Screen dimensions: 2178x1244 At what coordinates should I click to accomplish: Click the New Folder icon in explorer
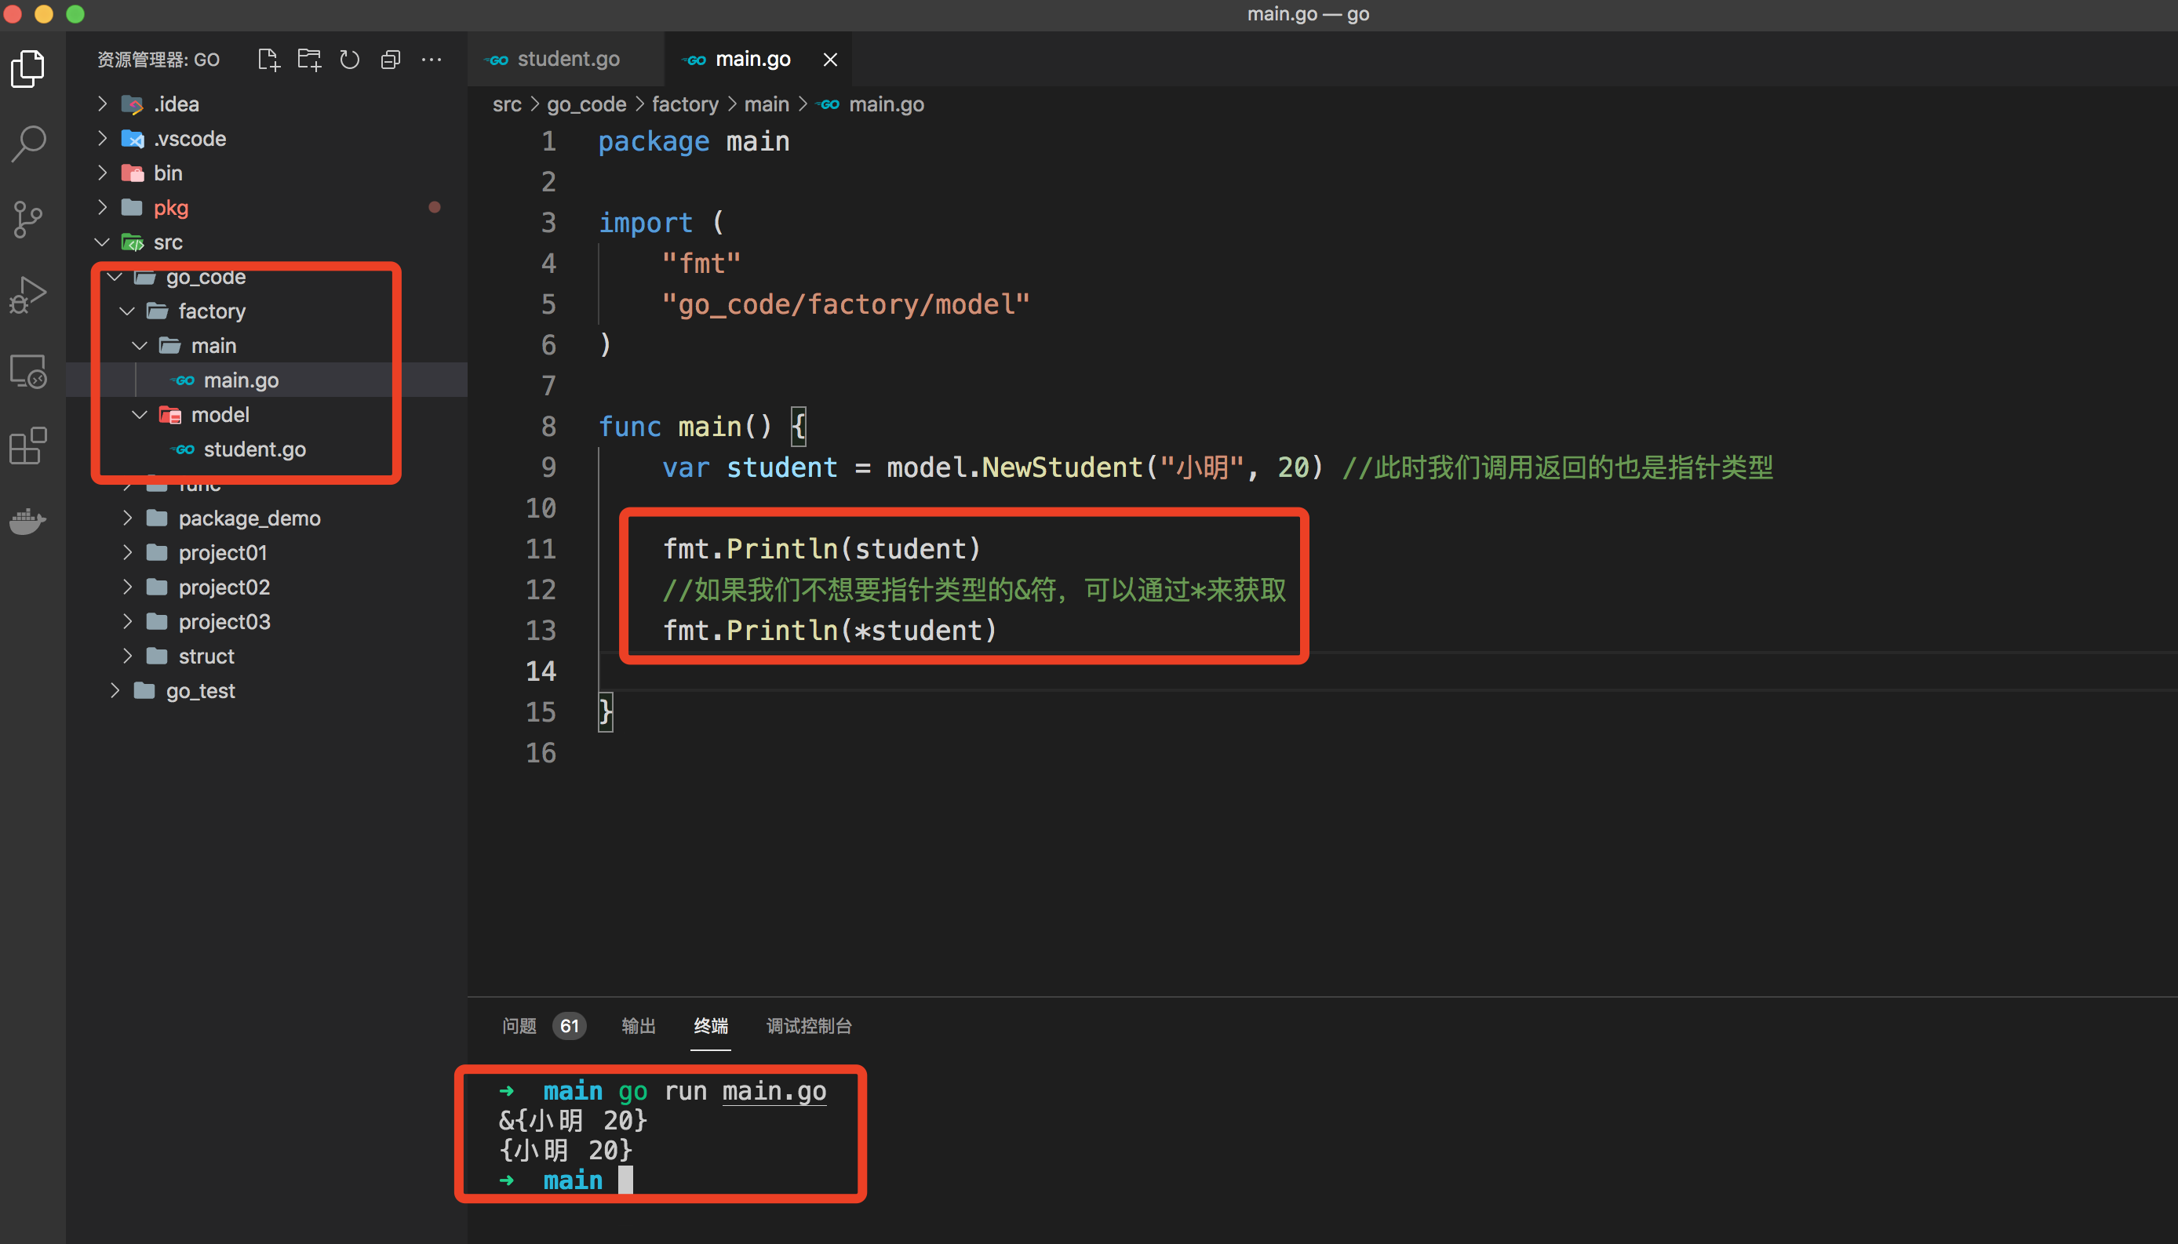click(308, 60)
